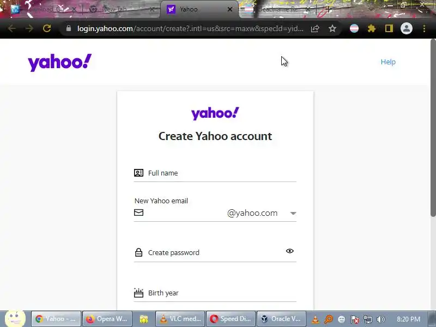Share this page via share icon
The width and height of the screenshot is (436, 327).
(x=315, y=28)
